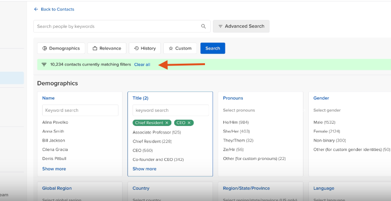Select She/Her (403) pronoun
Screen dimensions: 391x201
coord(236,131)
